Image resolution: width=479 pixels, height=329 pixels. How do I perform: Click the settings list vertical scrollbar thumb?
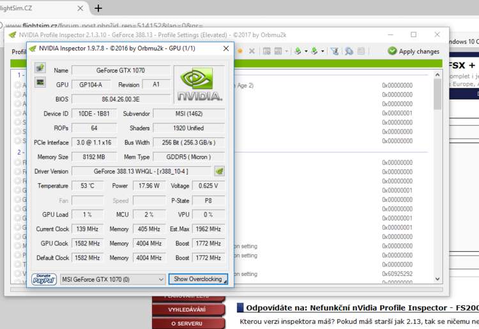437,94
